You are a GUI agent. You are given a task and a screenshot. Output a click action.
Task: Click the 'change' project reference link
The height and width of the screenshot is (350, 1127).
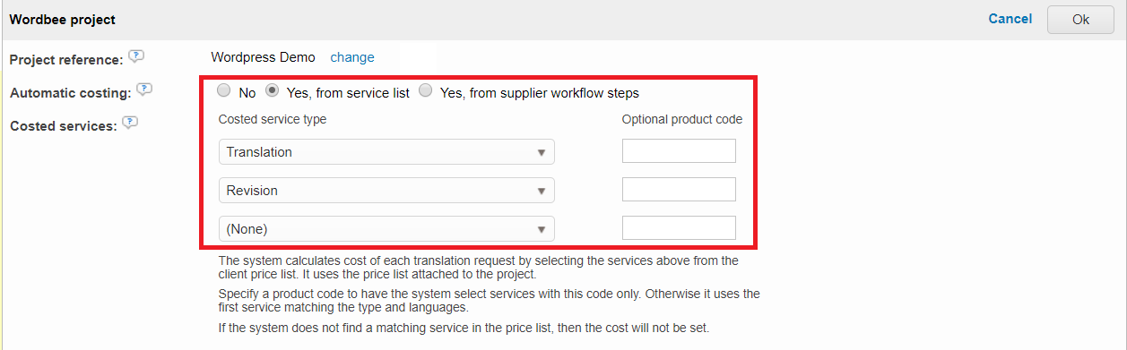pos(352,57)
